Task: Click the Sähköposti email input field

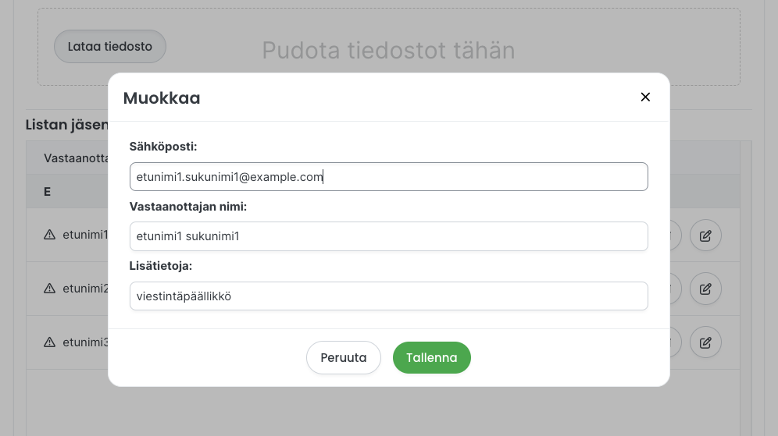Action: point(388,177)
